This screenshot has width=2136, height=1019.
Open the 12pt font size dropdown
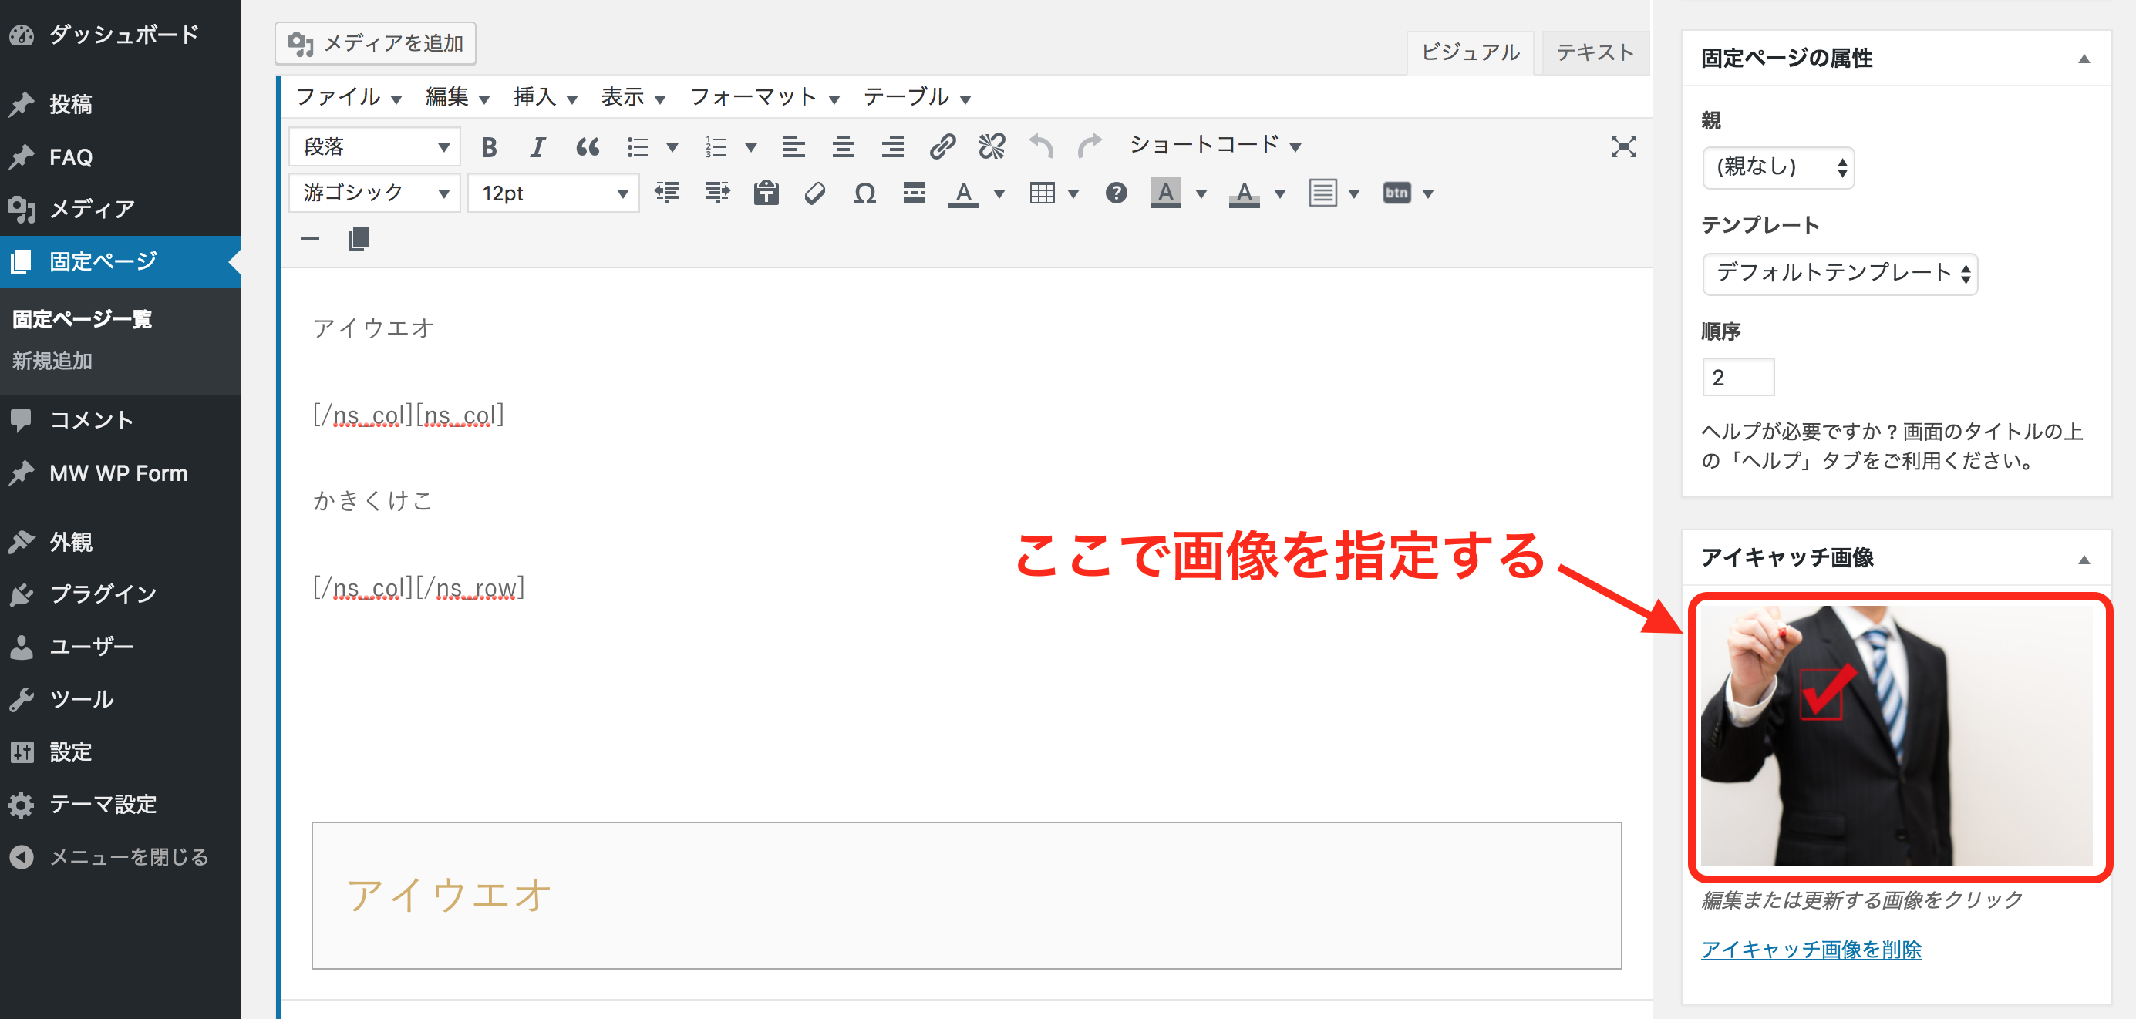(553, 194)
